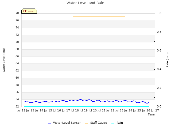
Task: Toggle Staff Gauge legend entry
Action: [x=96, y=123]
